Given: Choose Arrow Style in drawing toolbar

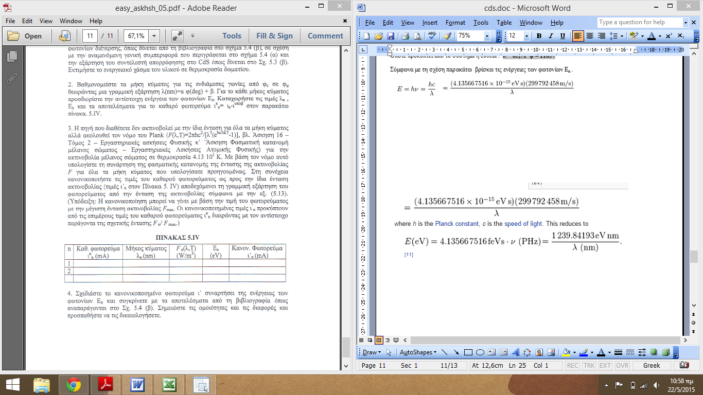Looking at the screenshot, I should (x=642, y=352).
